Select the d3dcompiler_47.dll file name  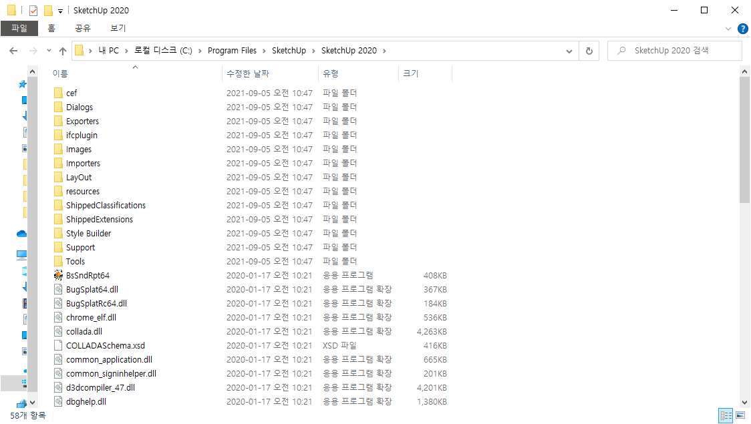[x=101, y=388]
